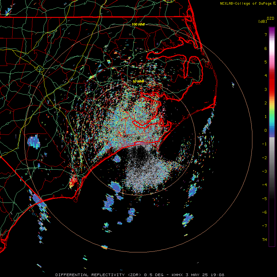The image size is (277, 277).
Task: Click the 0 value on the color scale
Action: click(x=266, y=130)
